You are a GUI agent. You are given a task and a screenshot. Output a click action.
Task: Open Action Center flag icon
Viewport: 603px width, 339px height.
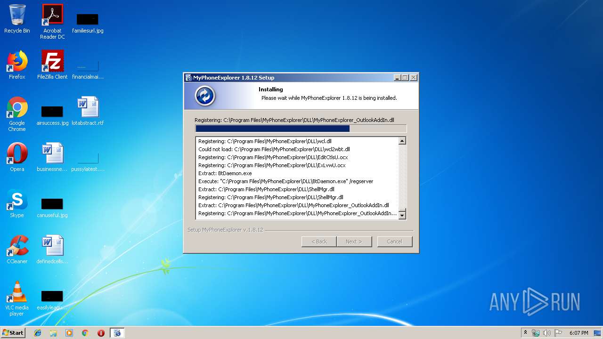point(558,333)
